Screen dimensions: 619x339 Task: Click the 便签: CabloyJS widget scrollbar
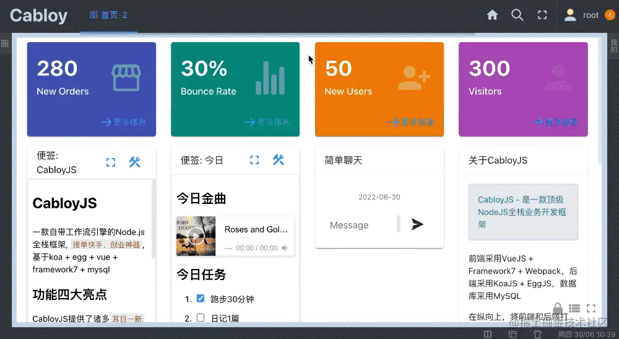pos(154,219)
